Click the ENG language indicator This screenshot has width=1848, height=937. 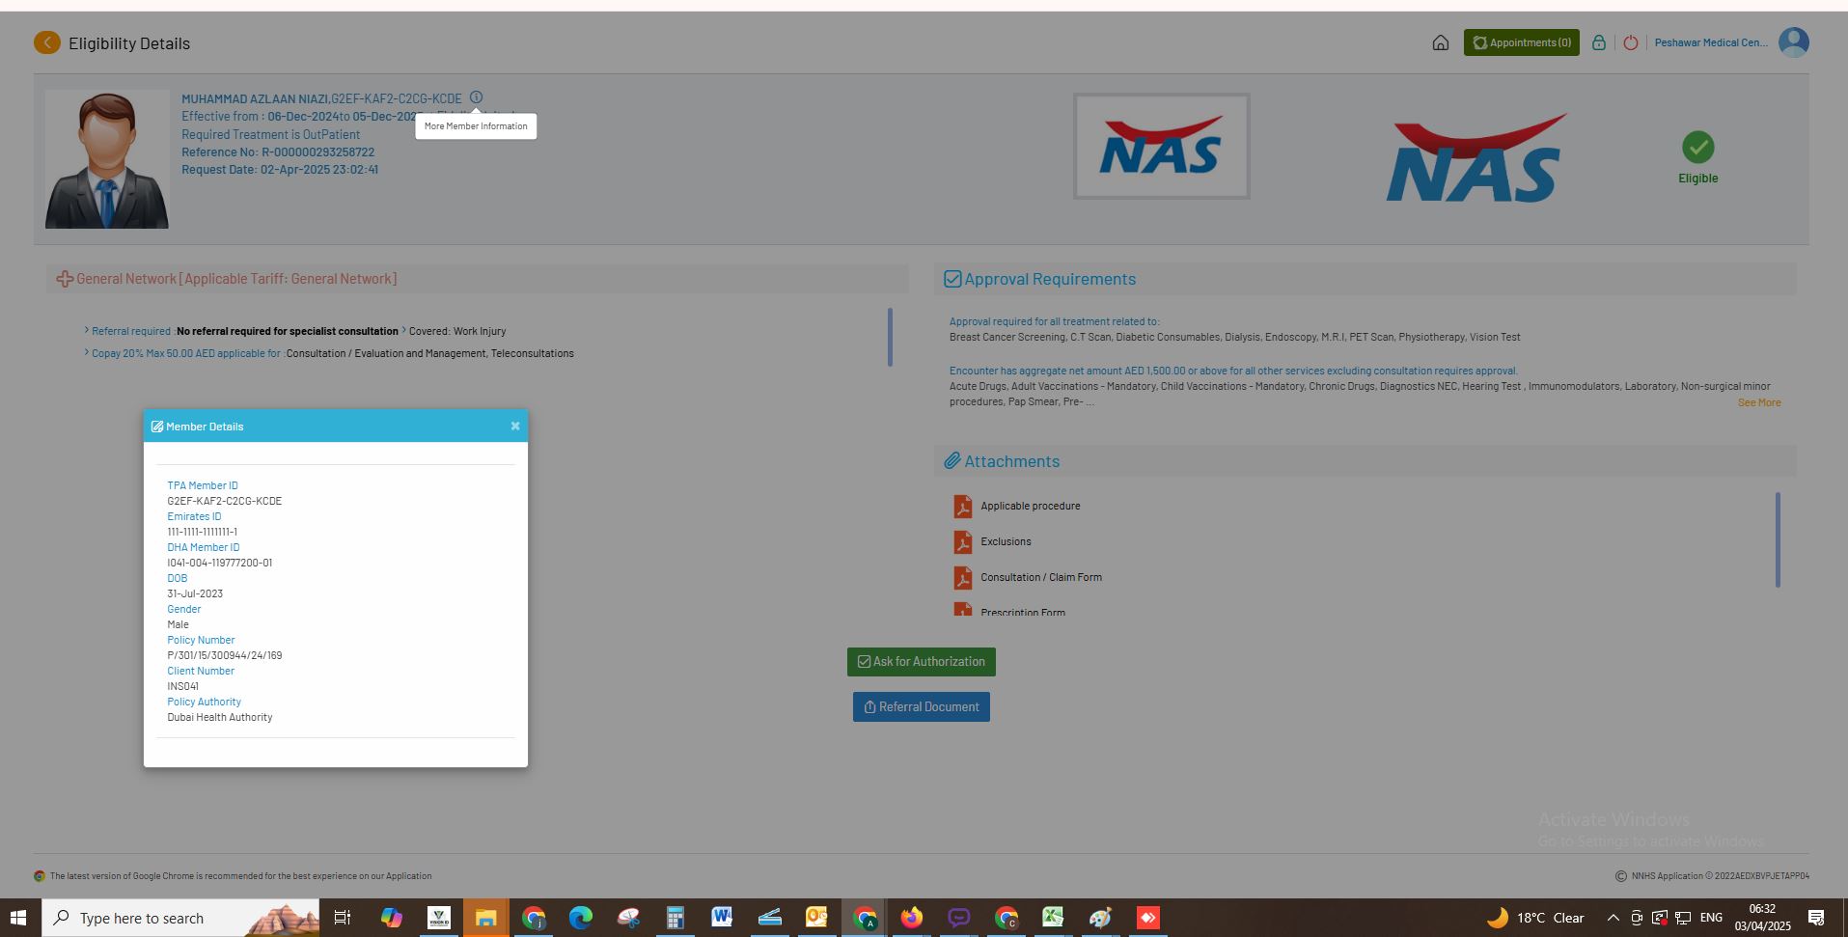[1711, 918]
